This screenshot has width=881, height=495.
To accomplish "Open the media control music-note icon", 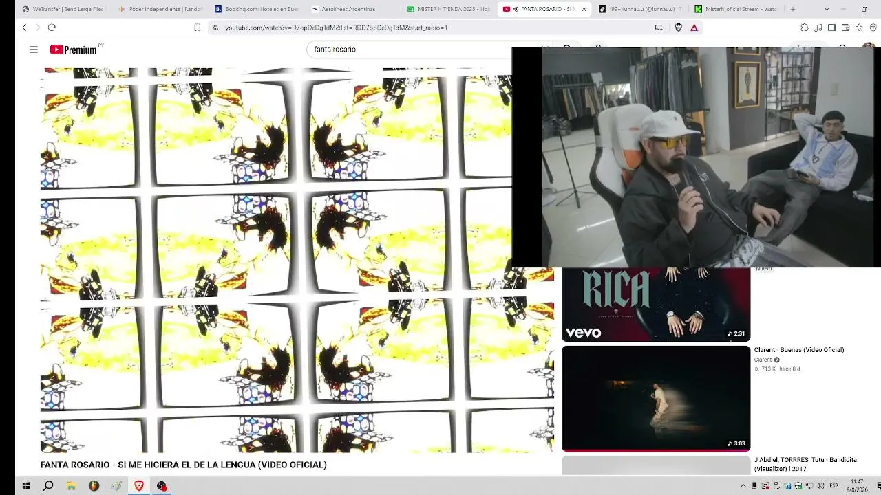I will [818, 27].
